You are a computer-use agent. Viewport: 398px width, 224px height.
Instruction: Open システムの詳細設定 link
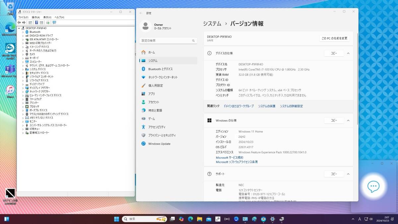point(291,106)
